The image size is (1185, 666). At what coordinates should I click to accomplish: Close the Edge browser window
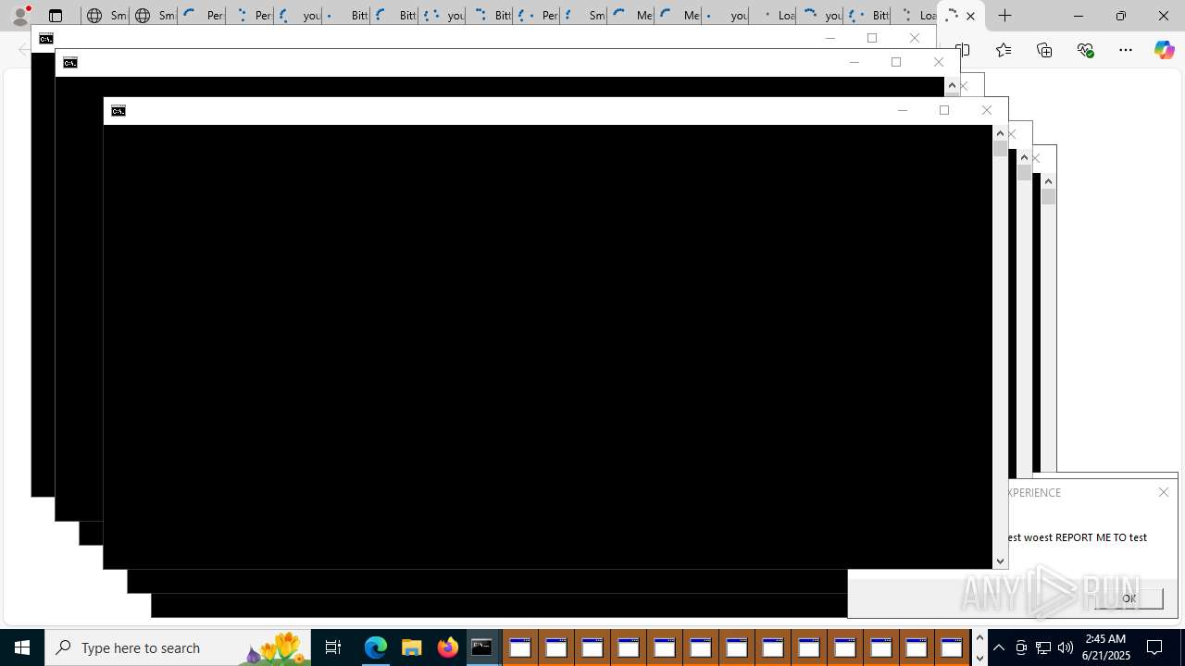[x=1164, y=16]
